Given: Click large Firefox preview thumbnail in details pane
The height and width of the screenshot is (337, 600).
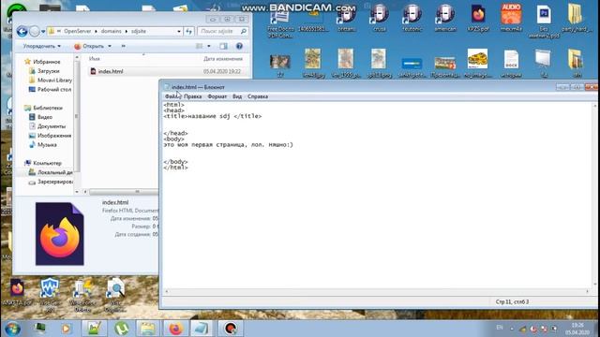Looking at the screenshot, I should pos(60,234).
